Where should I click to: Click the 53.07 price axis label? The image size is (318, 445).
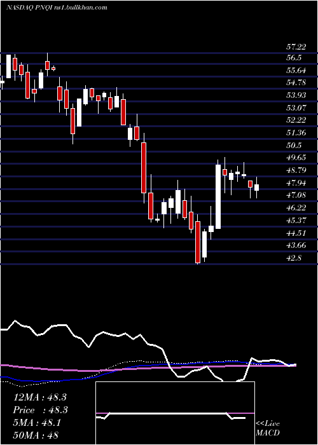tap(296, 107)
